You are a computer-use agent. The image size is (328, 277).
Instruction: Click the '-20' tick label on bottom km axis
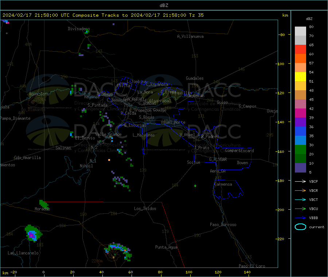tap(14, 272)
